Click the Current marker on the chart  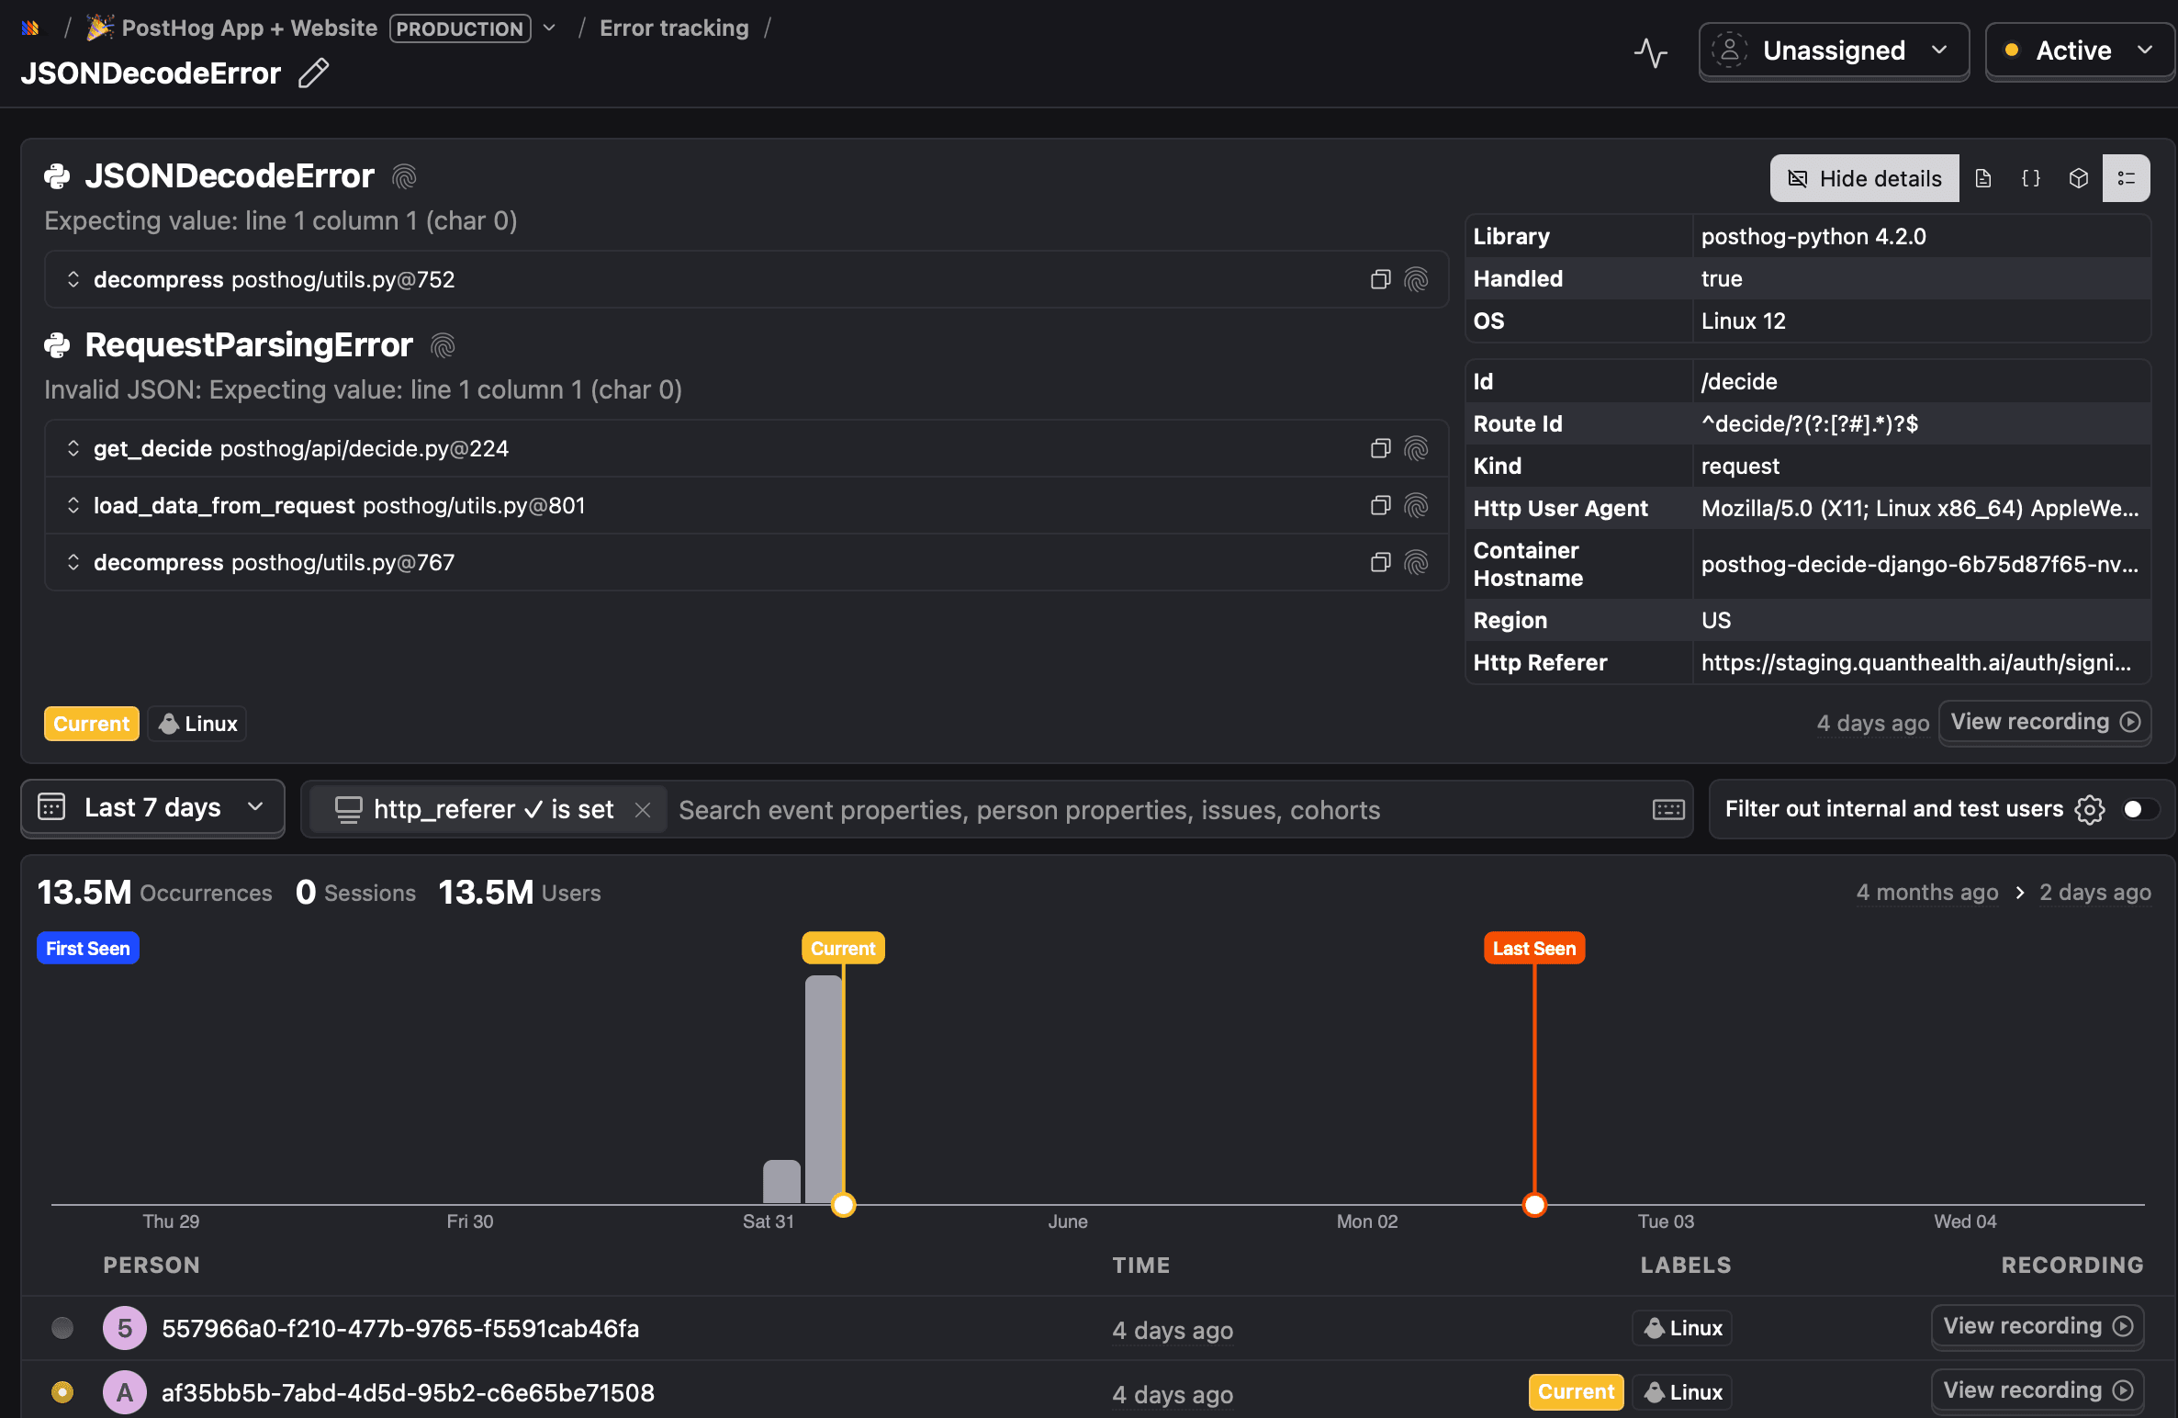point(843,949)
